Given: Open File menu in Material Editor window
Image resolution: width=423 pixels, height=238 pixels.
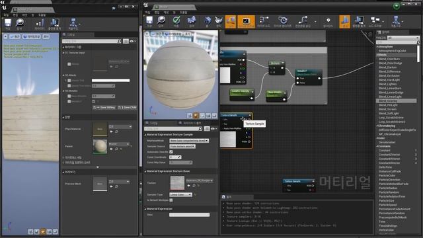Looking at the screenshot, I should pyautogui.click(x=147, y=13).
